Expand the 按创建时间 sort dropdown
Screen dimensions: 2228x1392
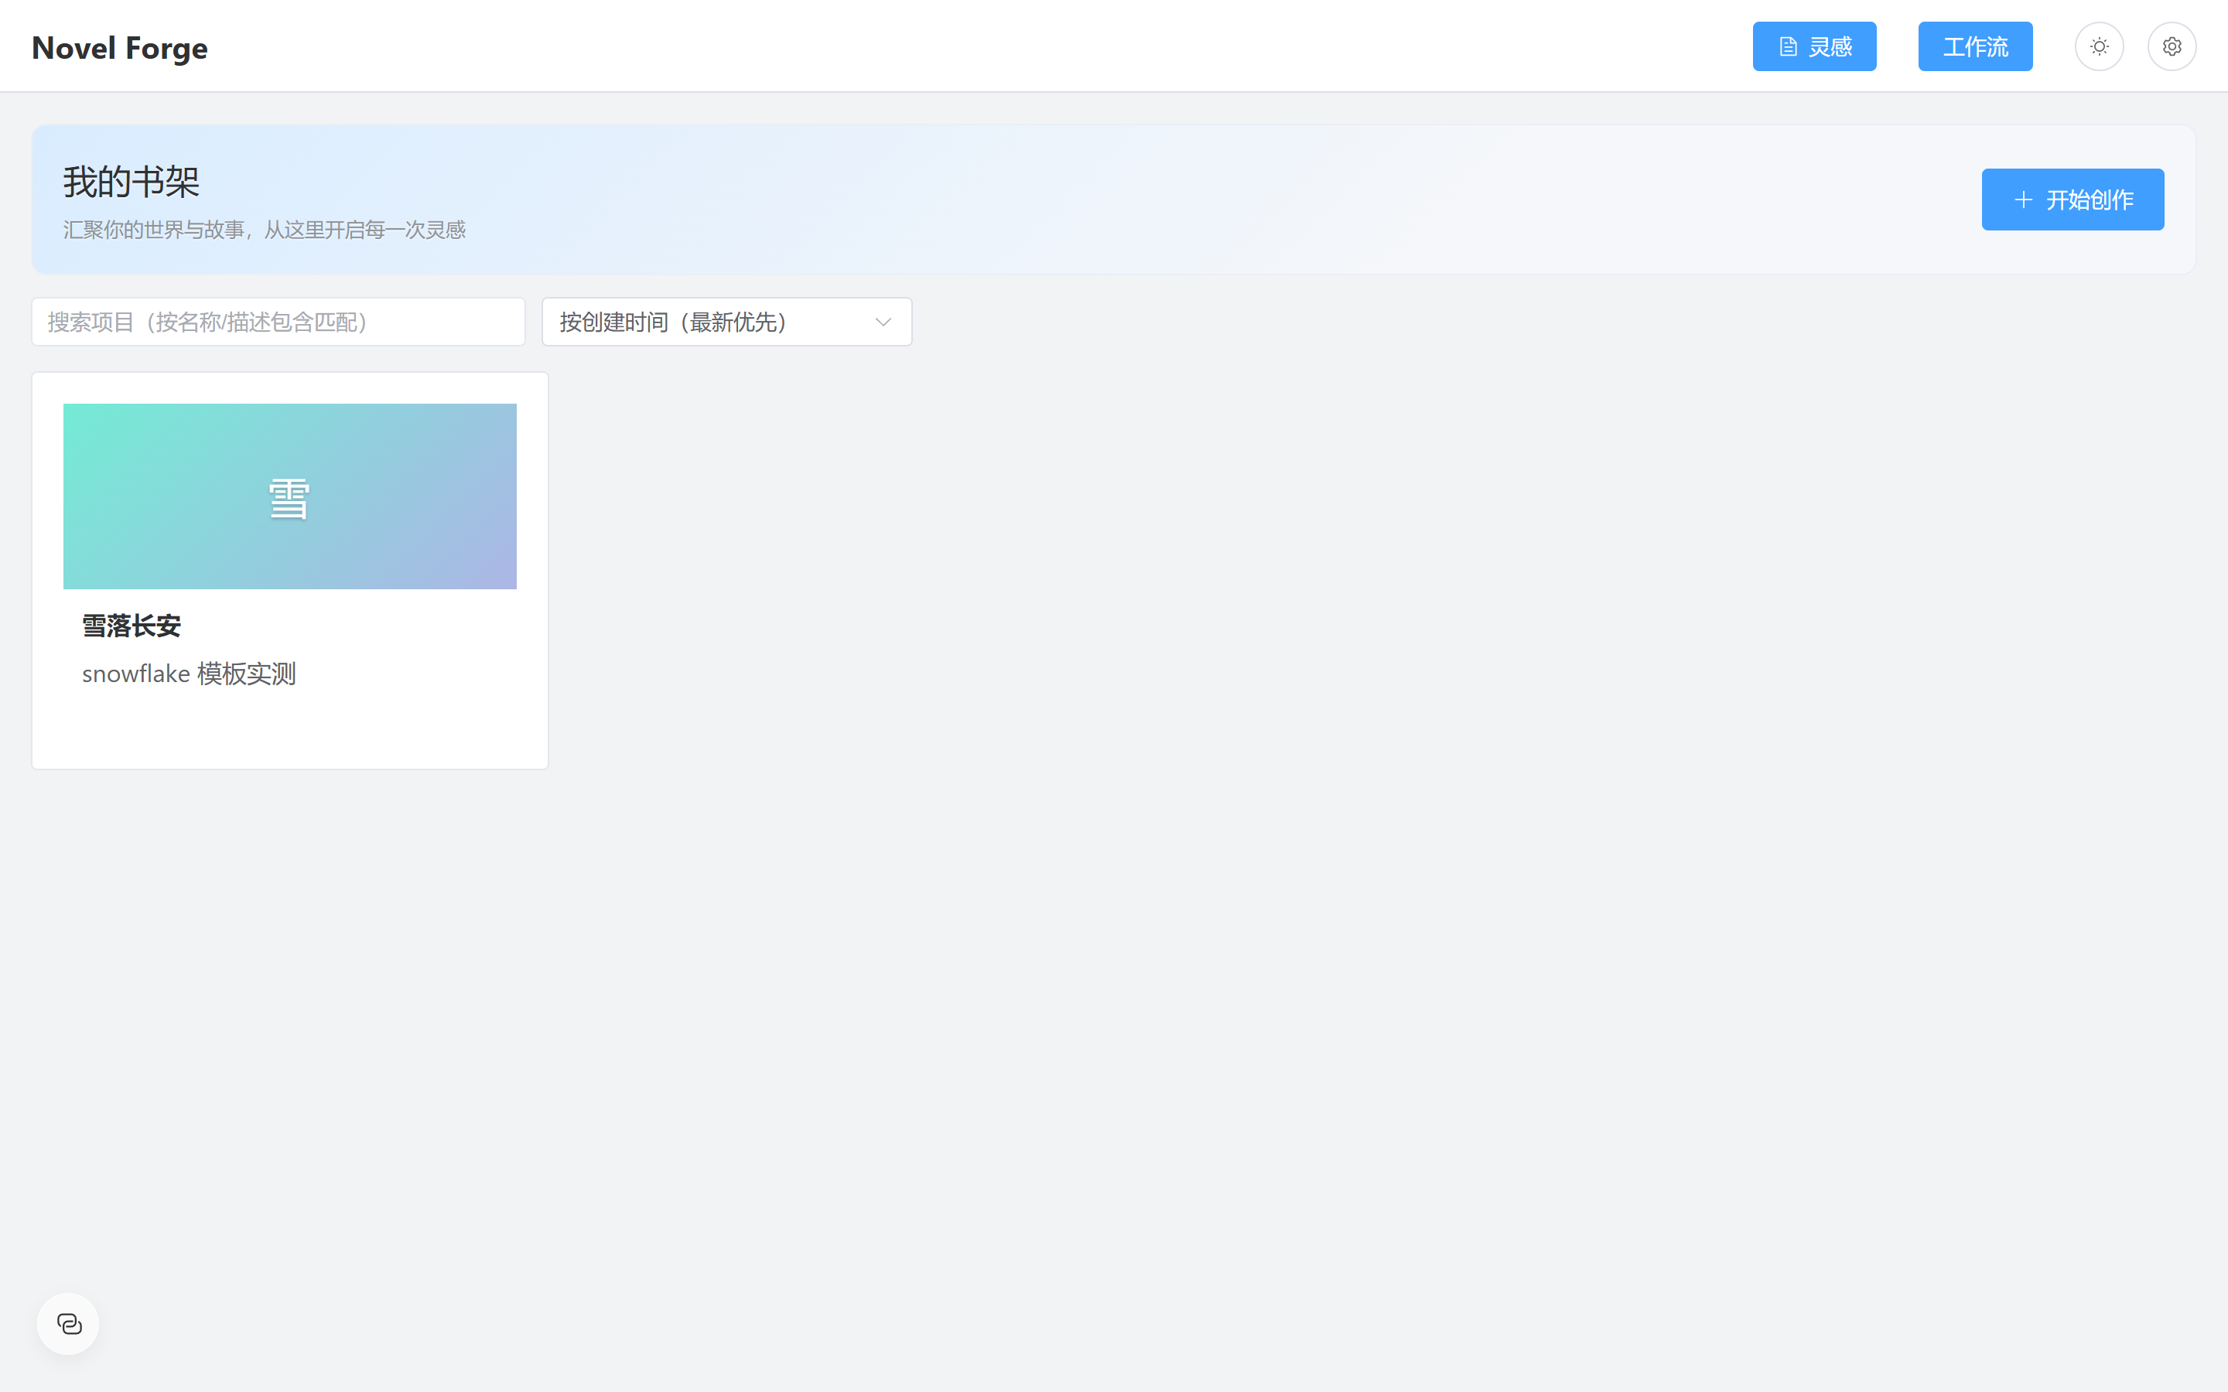tap(726, 321)
